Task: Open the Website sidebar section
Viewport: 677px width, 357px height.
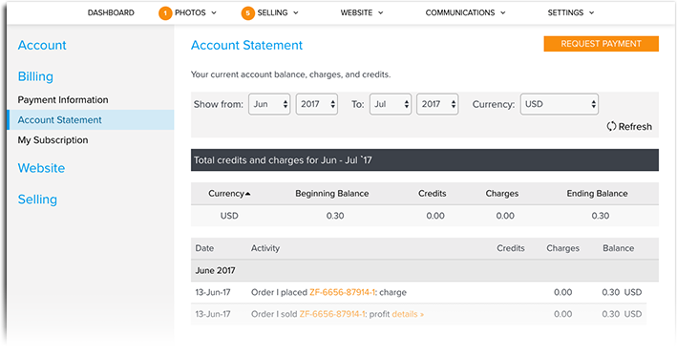Action: point(41,168)
